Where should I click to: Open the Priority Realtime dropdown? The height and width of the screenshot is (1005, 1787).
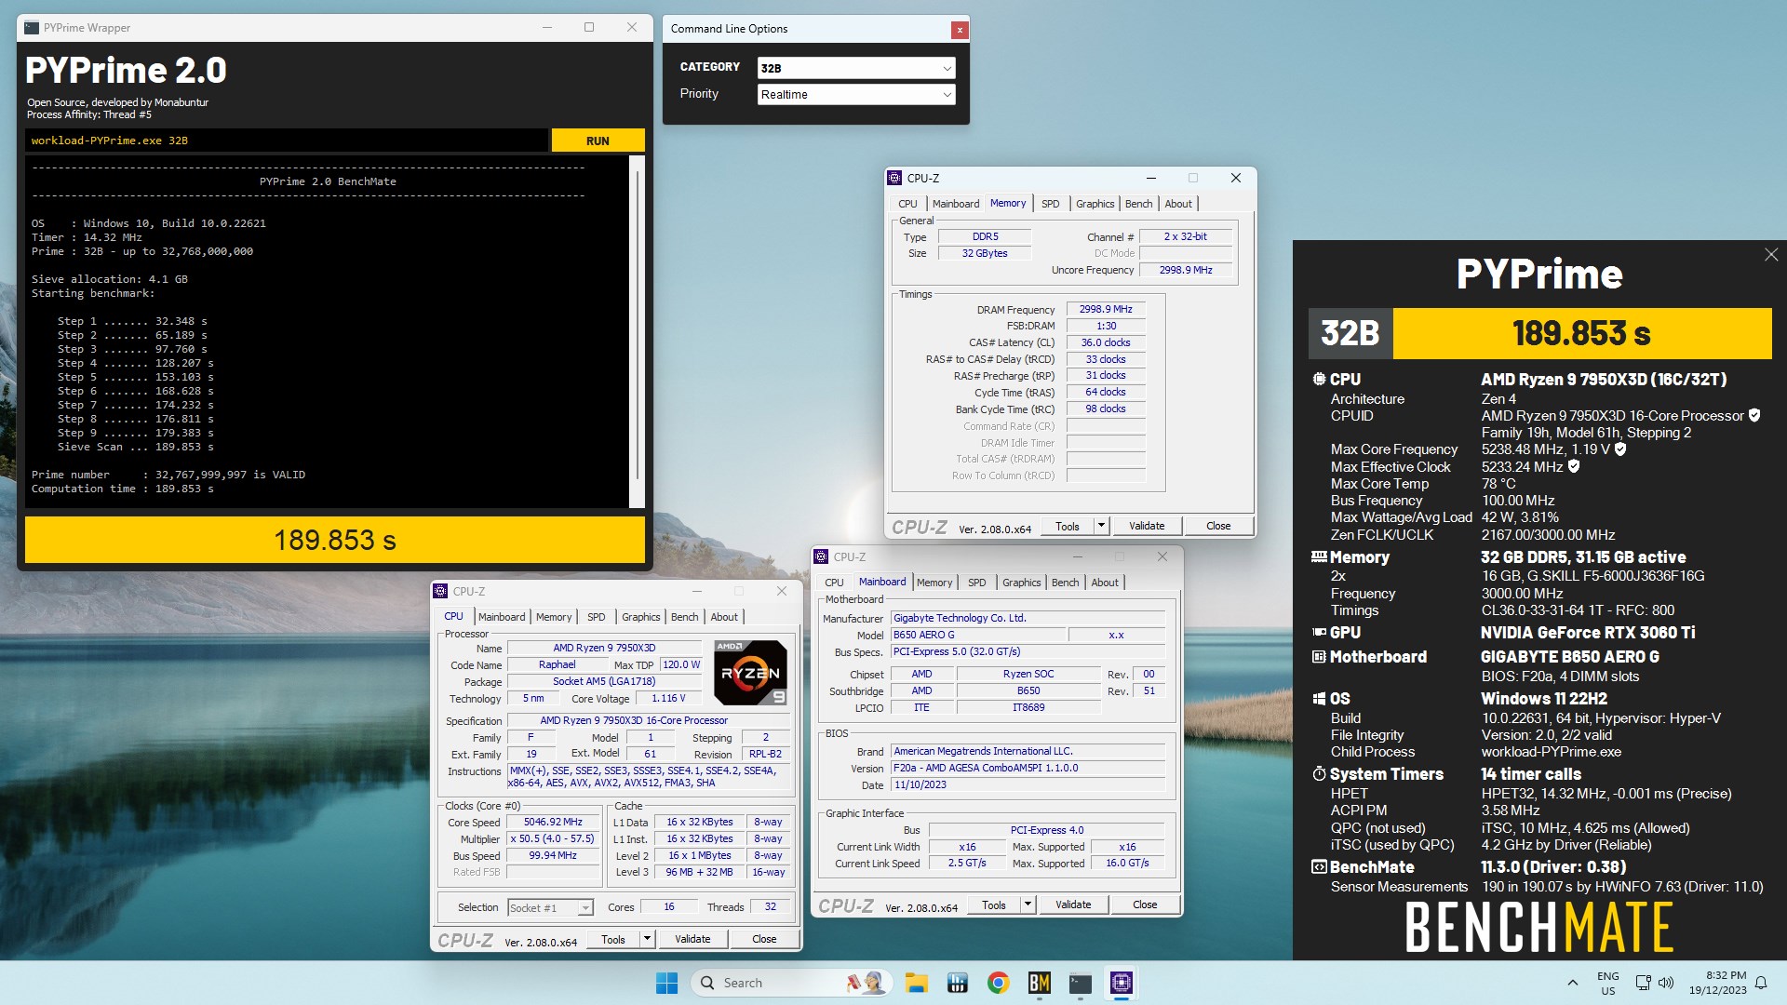856,94
